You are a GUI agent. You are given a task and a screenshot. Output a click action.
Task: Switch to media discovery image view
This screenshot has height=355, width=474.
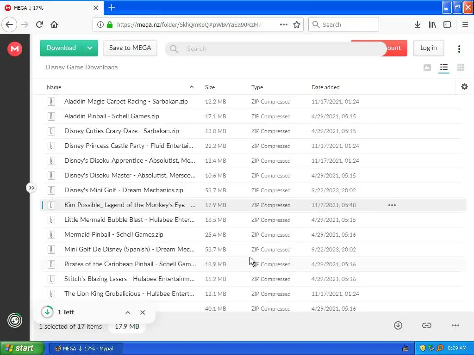tap(427, 67)
